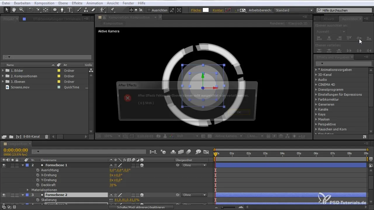374x210 pixels.
Task: Open the Komposition menu
Action: 44,3
